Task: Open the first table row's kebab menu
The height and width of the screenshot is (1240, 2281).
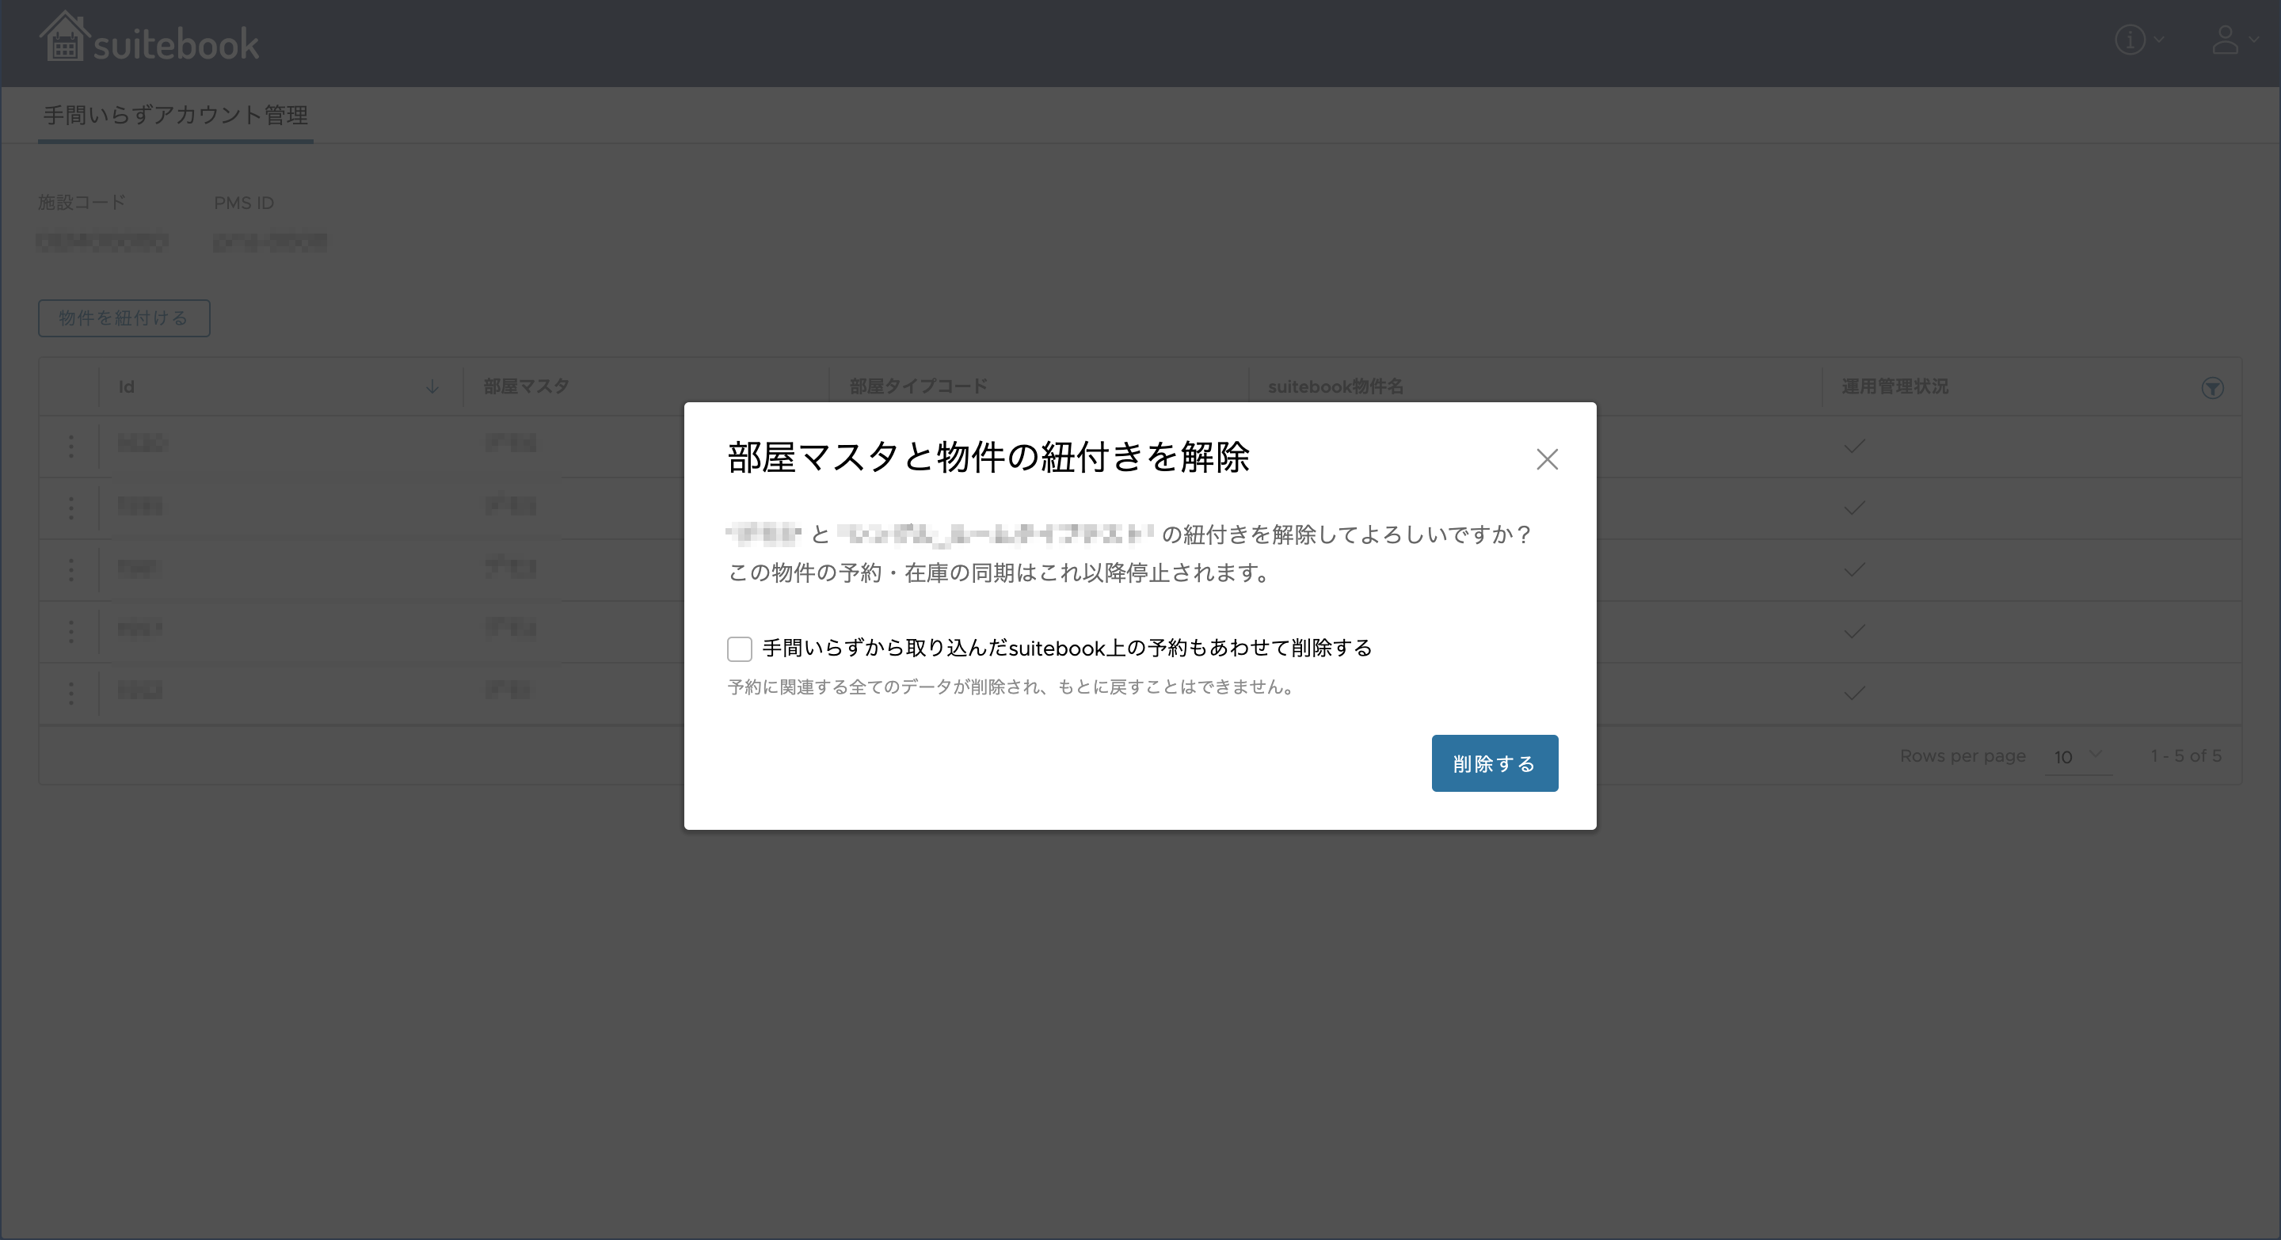Action: (70, 446)
